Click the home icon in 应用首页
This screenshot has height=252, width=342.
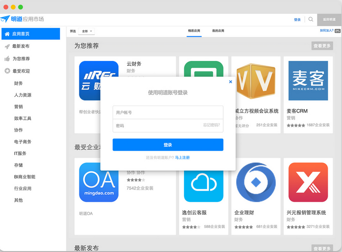click(x=7, y=34)
